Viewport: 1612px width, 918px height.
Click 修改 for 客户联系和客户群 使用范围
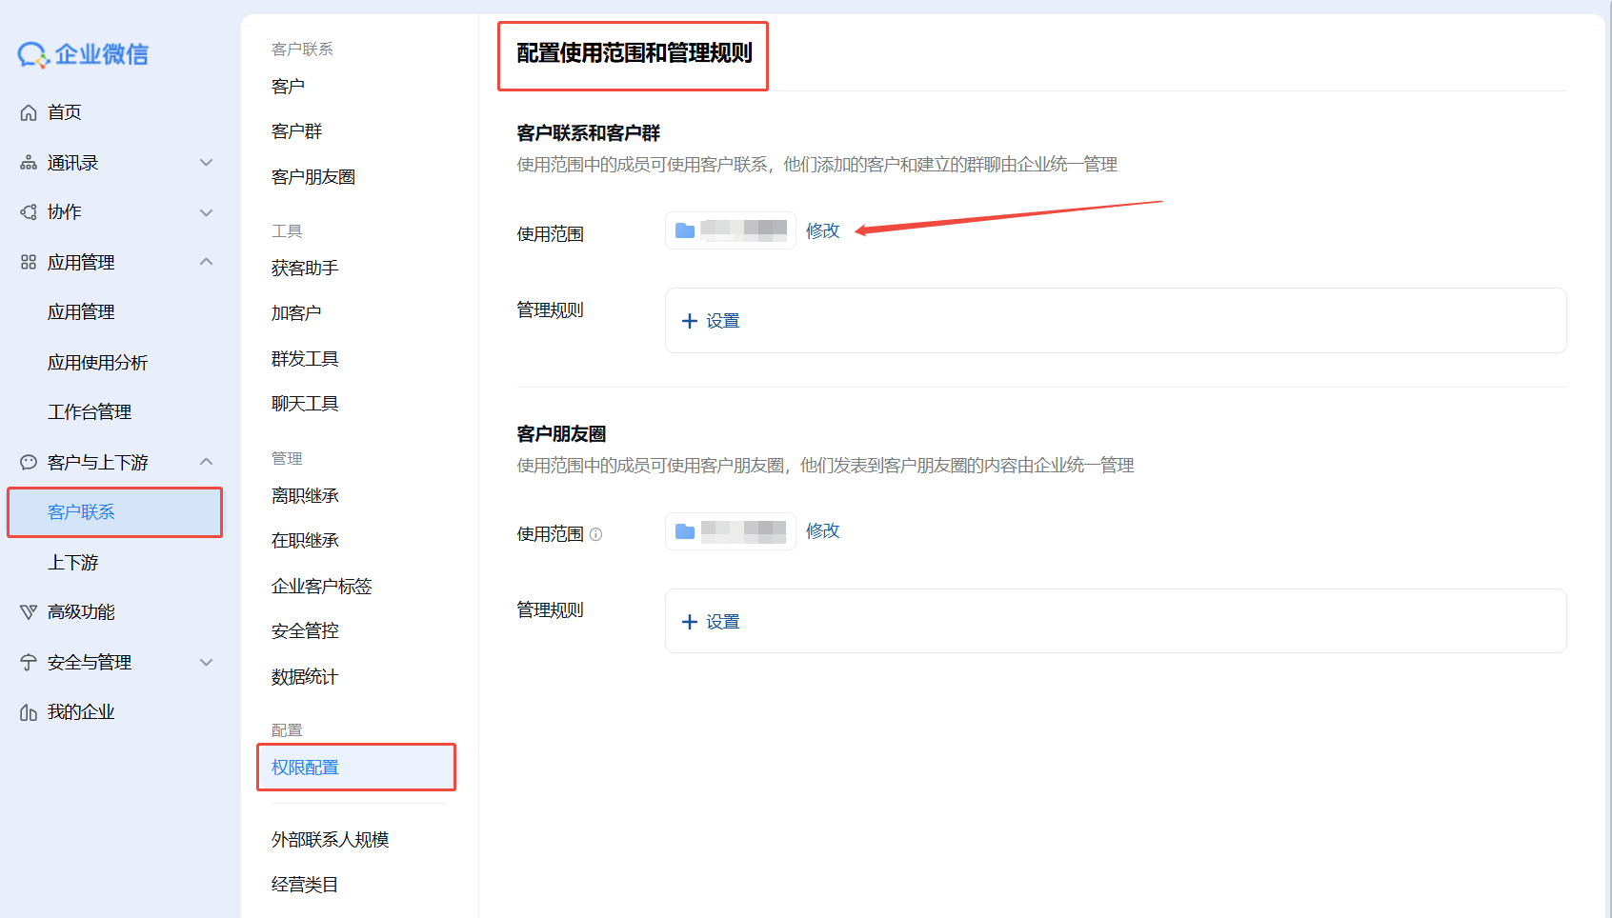(x=822, y=230)
